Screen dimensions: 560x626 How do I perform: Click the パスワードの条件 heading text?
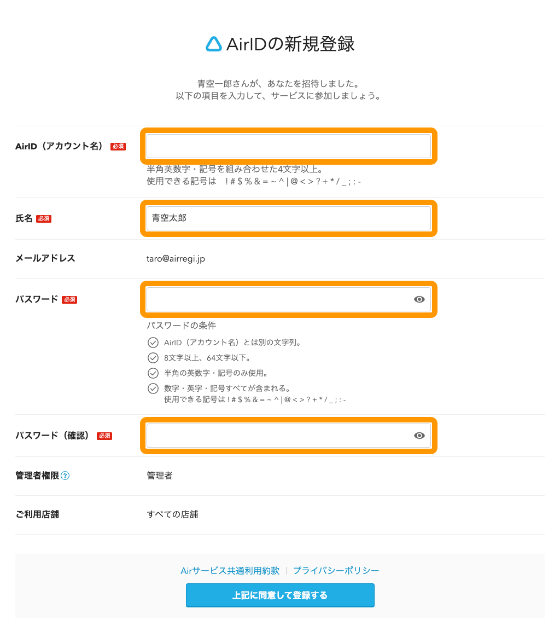(181, 326)
